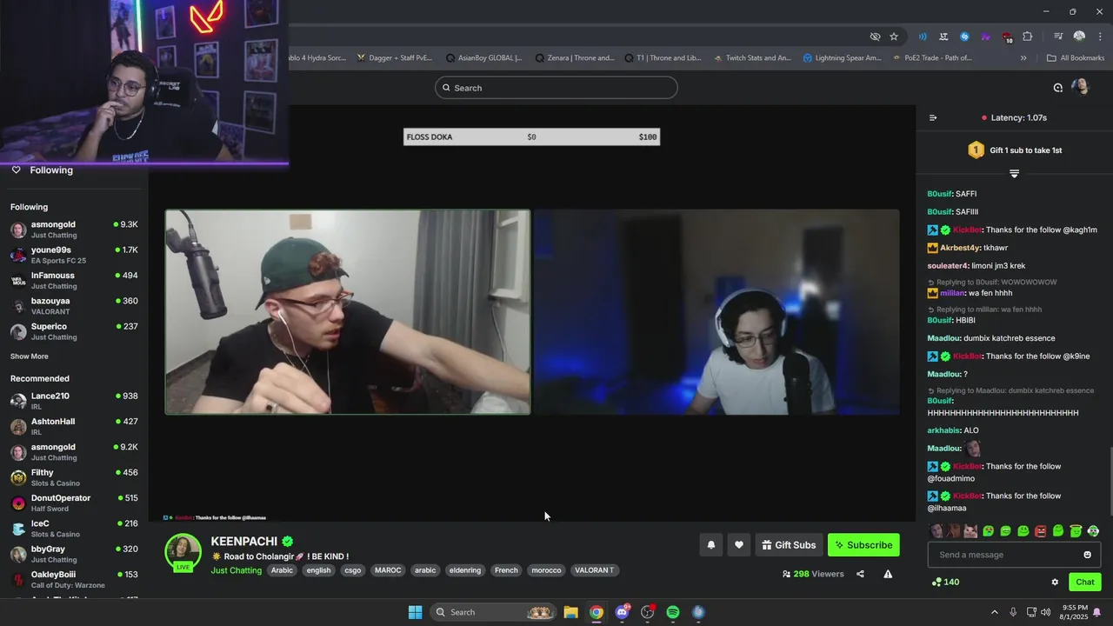Click KEENPACHI streamer avatar
The height and width of the screenshot is (626, 1113).
[183, 553]
